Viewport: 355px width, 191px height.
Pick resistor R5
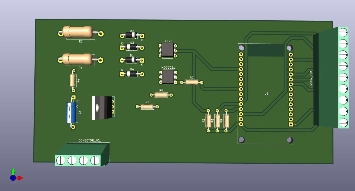tap(147, 107)
